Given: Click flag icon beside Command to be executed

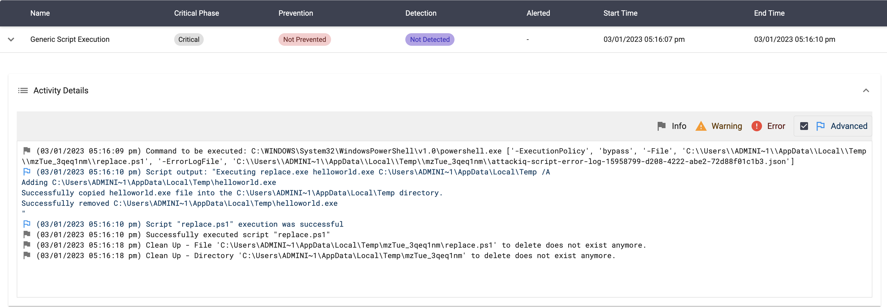Looking at the screenshot, I should click(27, 151).
